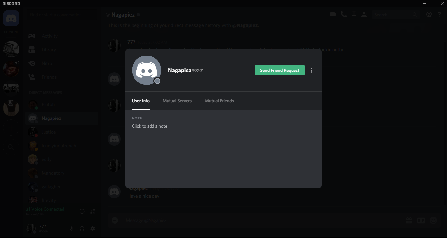Open DM with gallagher

coord(62,187)
